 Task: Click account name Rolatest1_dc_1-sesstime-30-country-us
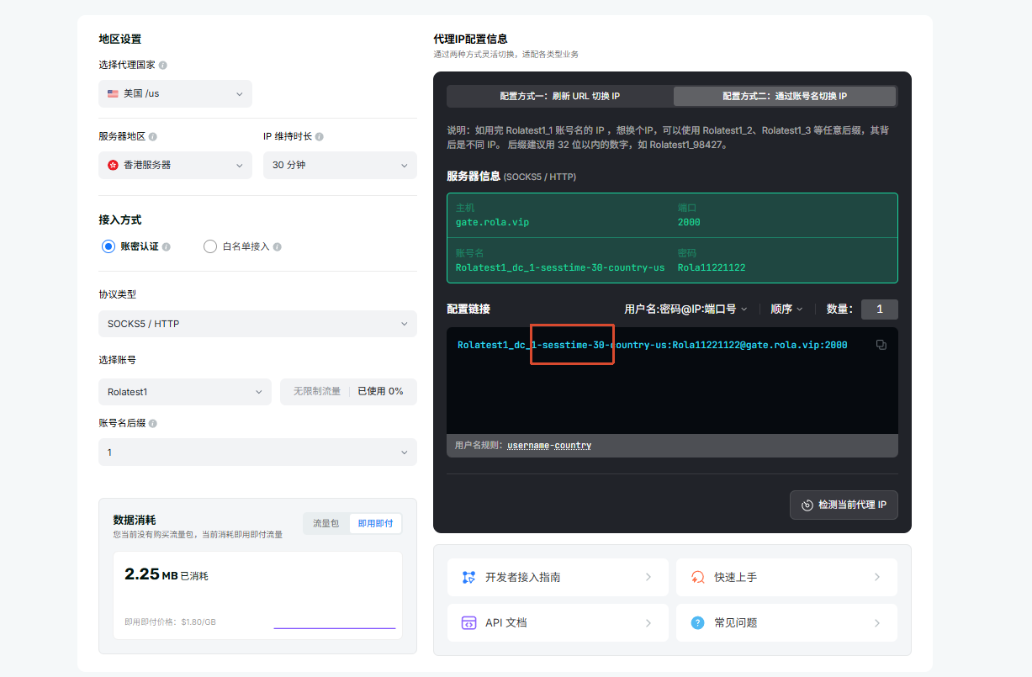click(x=560, y=268)
